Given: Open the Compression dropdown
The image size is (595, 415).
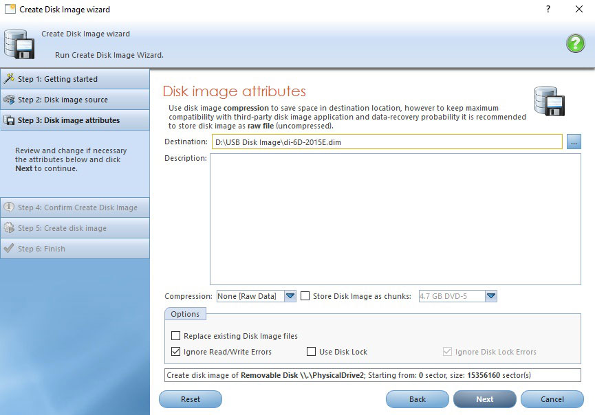Looking at the screenshot, I should click(x=290, y=296).
